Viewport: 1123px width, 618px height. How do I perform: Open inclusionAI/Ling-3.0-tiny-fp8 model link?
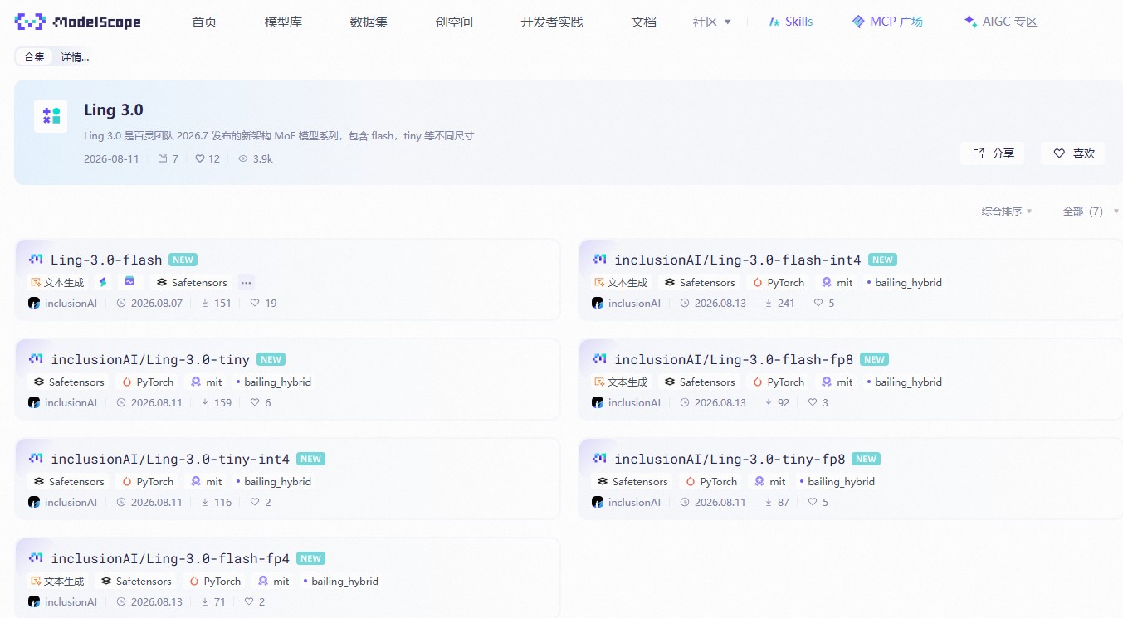(730, 459)
